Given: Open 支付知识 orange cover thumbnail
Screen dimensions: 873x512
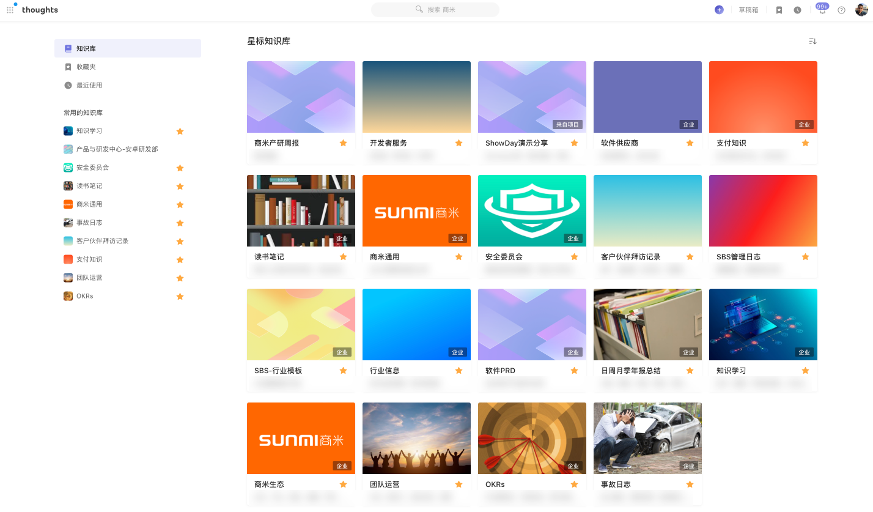Looking at the screenshot, I should [763, 97].
